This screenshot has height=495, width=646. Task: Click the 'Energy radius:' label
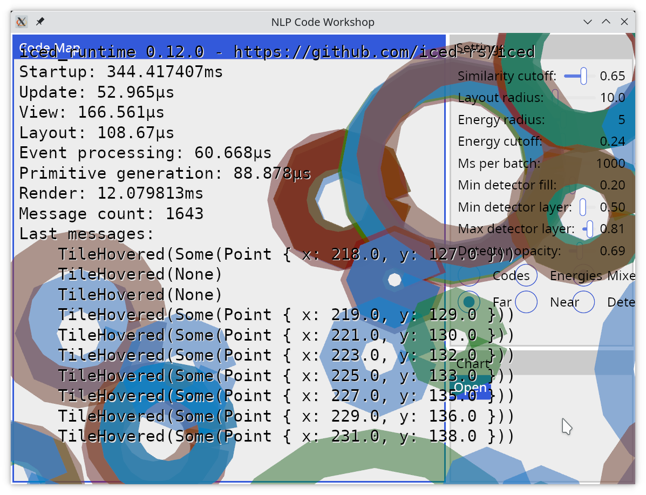pos(501,119)
